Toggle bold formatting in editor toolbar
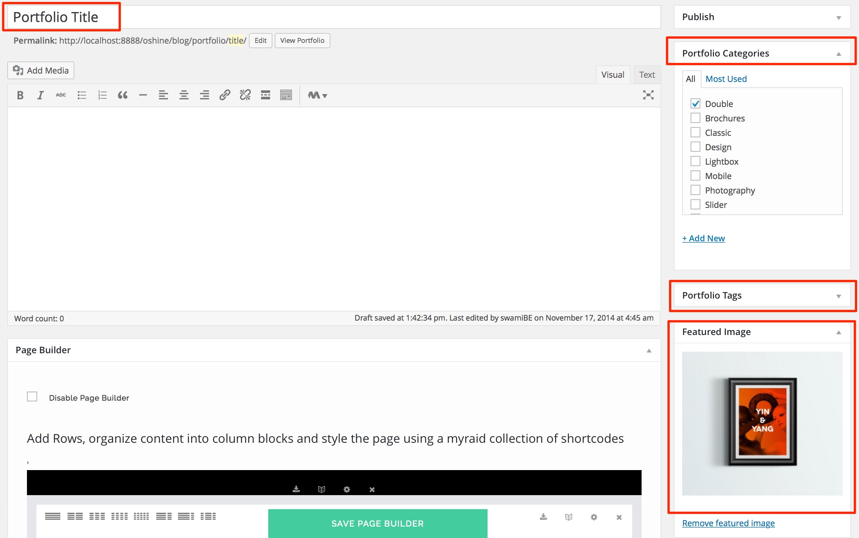Screen dimensions: 859x538 (x=20, y=95)
